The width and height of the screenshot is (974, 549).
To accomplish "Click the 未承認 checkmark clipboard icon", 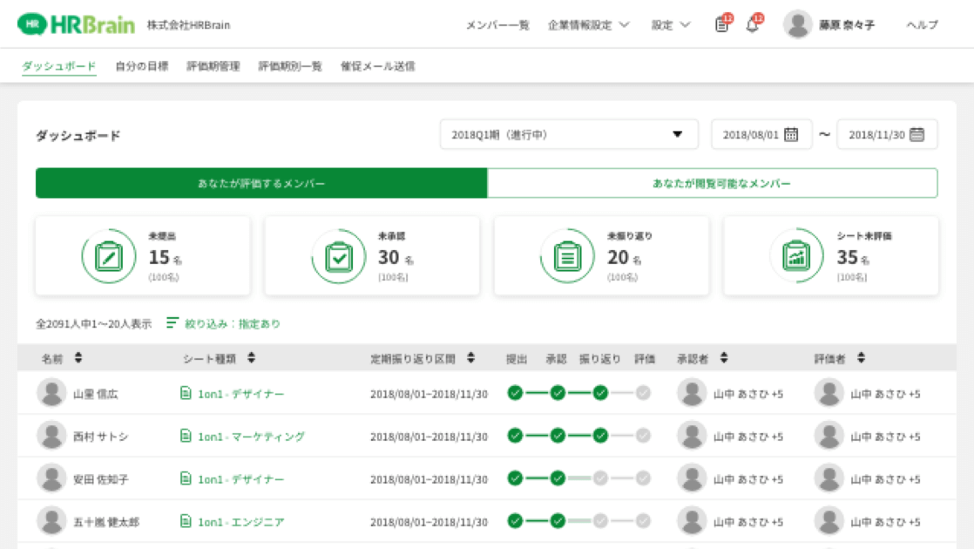I will pyautogui.click(x=338, y=256).
